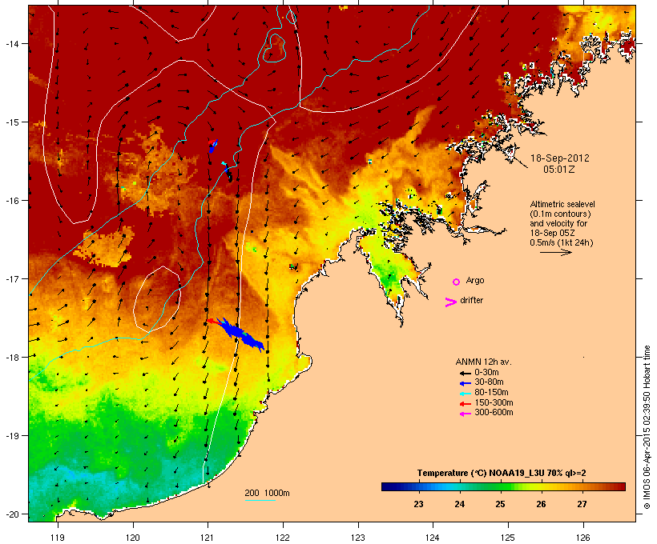
Task: Click the 'drifter' legend label
Action: 471,300
